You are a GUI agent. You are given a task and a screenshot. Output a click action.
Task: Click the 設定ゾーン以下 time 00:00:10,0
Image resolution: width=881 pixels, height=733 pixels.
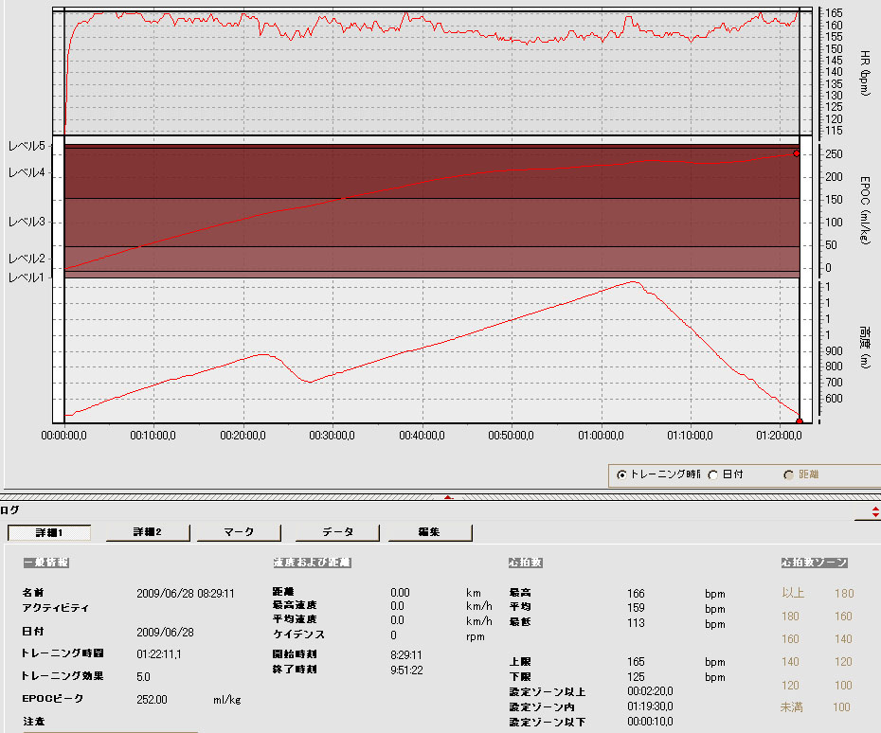click(650, 722)
